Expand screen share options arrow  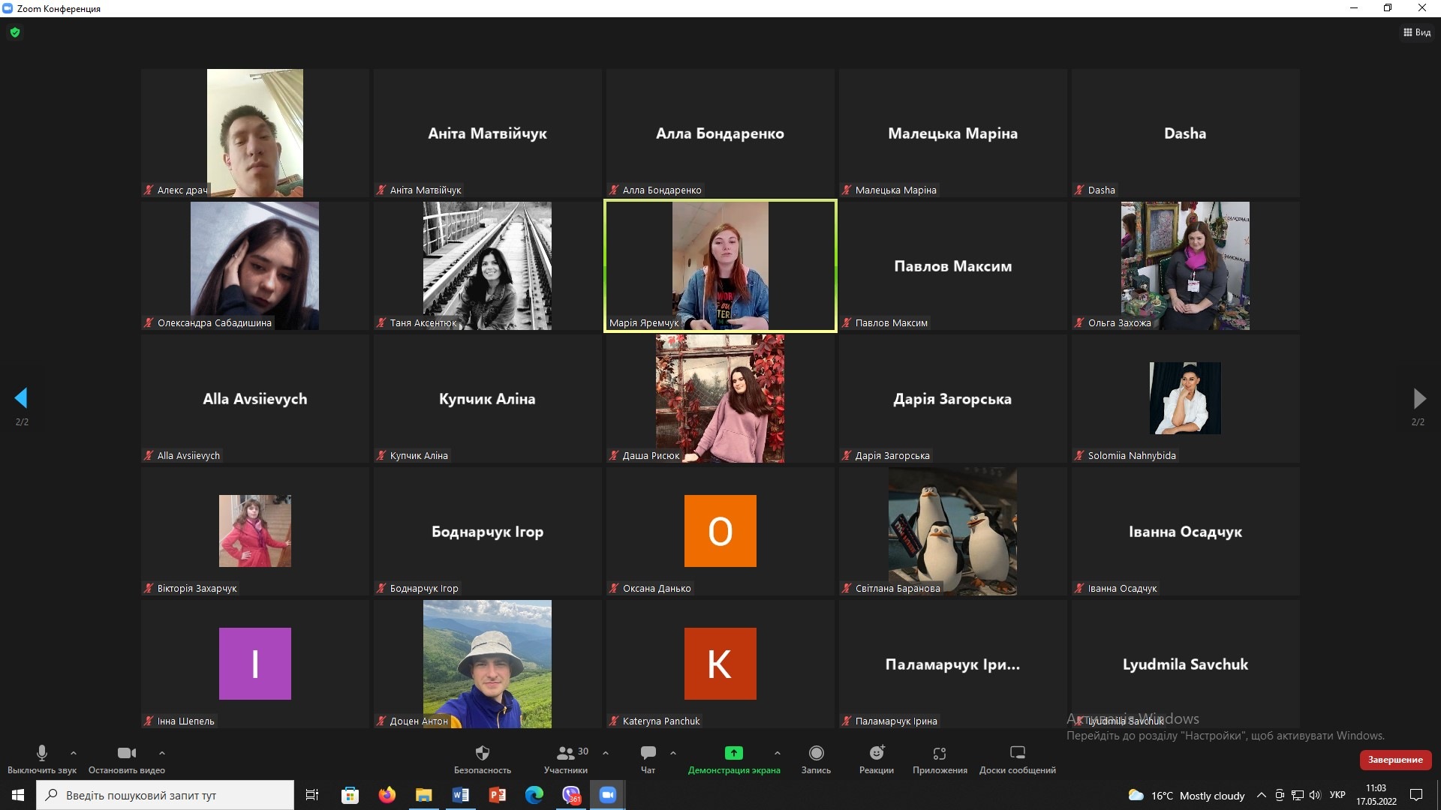[x=777, y=752]
